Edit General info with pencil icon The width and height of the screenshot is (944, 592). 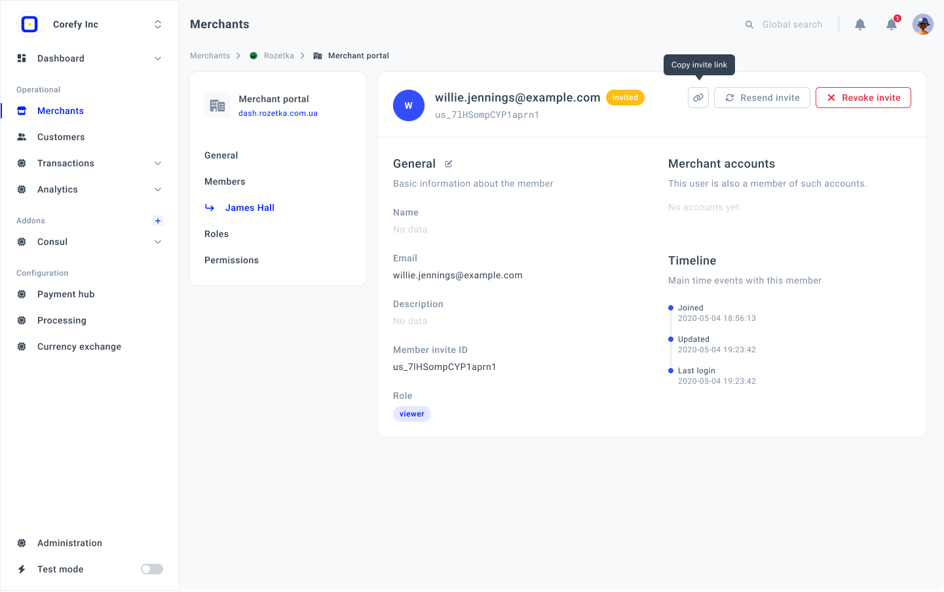(x=449, y=164)
